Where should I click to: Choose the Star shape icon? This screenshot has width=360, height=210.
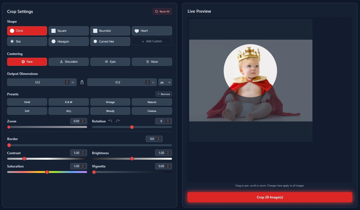[12, 41]
